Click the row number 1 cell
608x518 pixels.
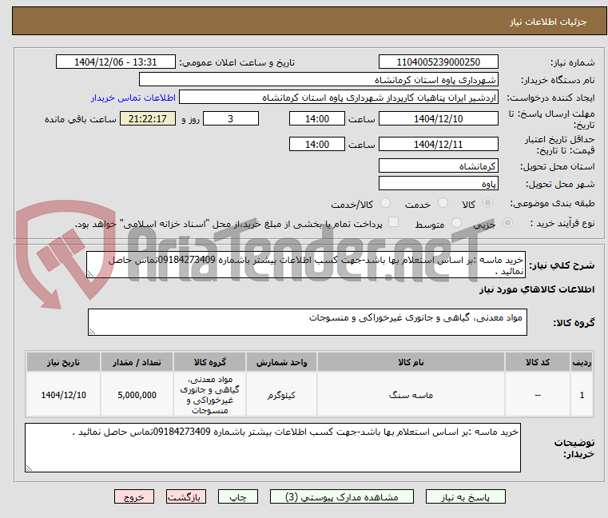(582, 395)
